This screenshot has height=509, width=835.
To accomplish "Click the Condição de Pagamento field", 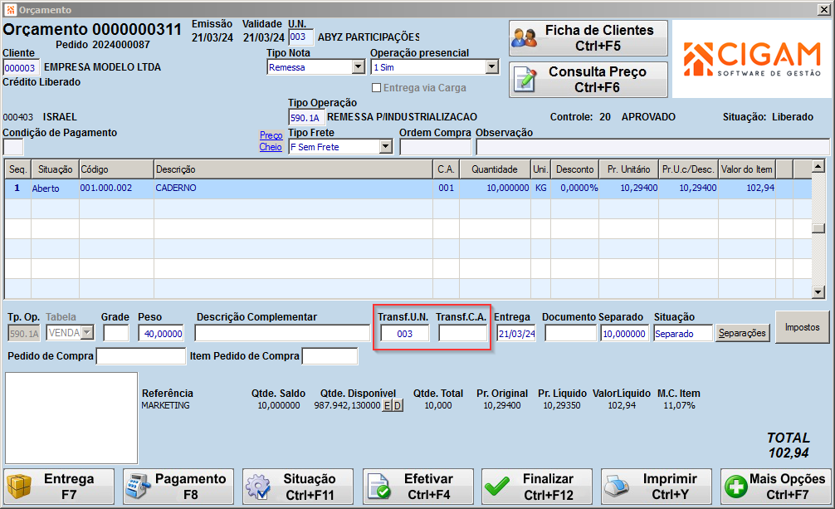I will click(13, 147).
